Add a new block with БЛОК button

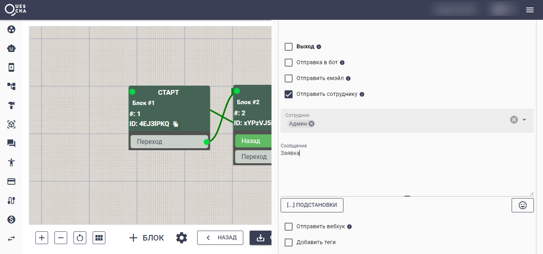[147, 238]
